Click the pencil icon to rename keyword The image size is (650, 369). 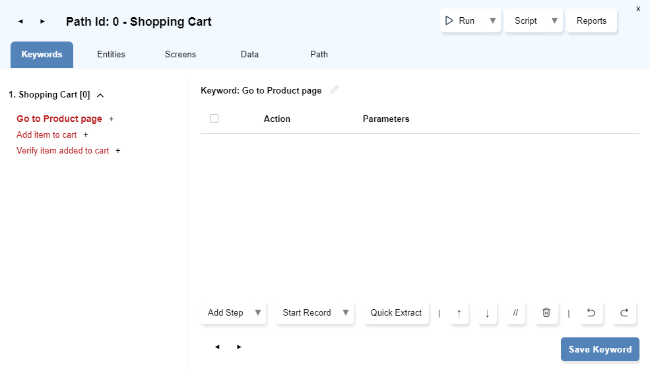[x=335, y=90]
